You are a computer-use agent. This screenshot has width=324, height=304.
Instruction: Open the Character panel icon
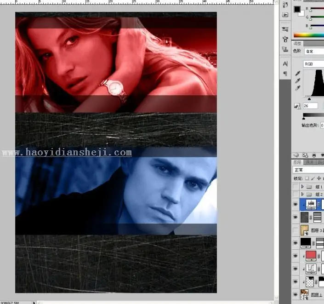tap(285, 63)
